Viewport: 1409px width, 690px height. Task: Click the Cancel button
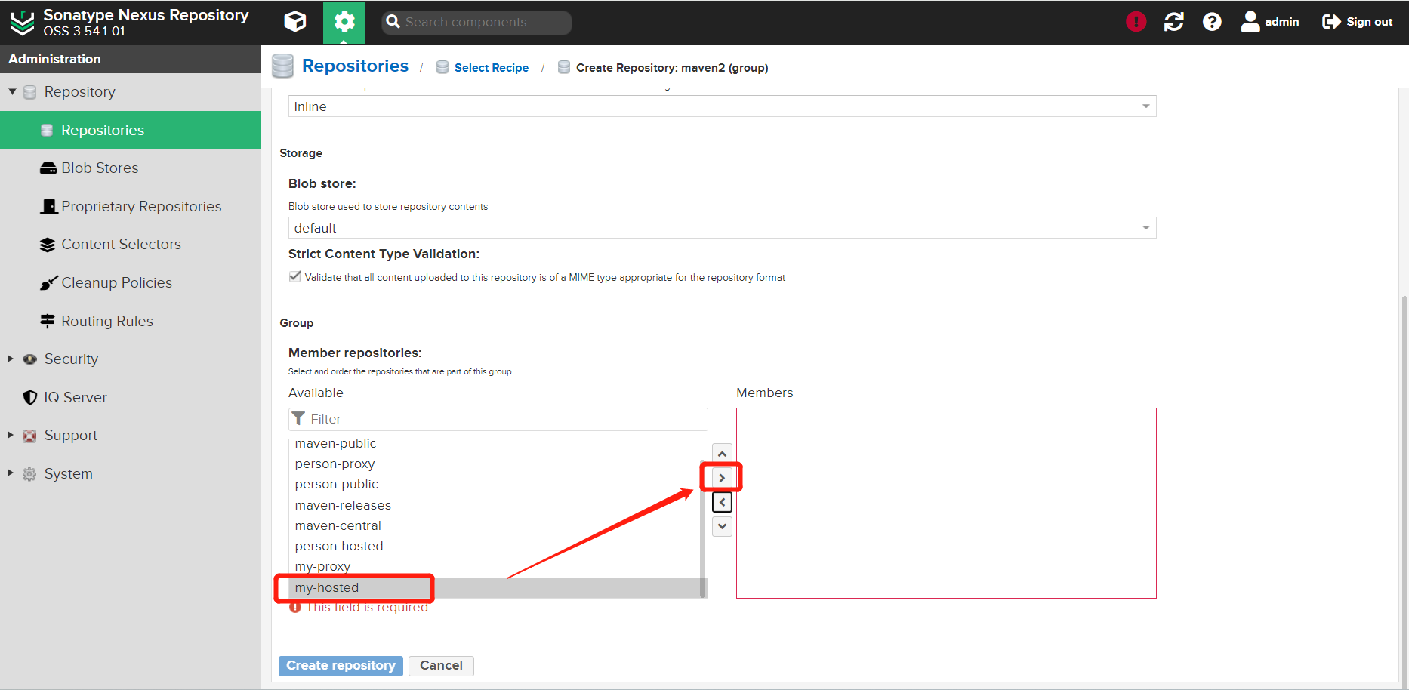(x=441, y=666)
